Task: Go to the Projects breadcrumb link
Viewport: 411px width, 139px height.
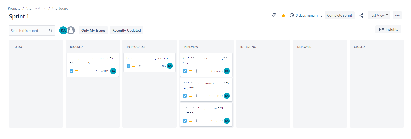Action: click(14, 8)
